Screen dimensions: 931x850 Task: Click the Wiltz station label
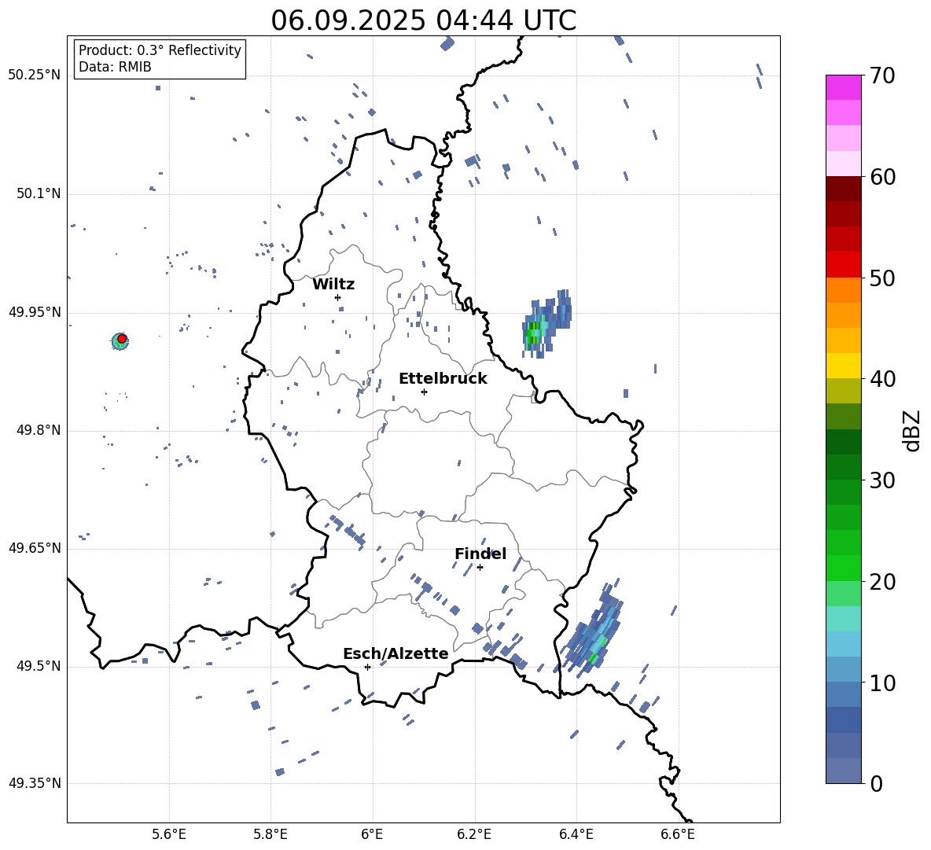pos(333,285)
